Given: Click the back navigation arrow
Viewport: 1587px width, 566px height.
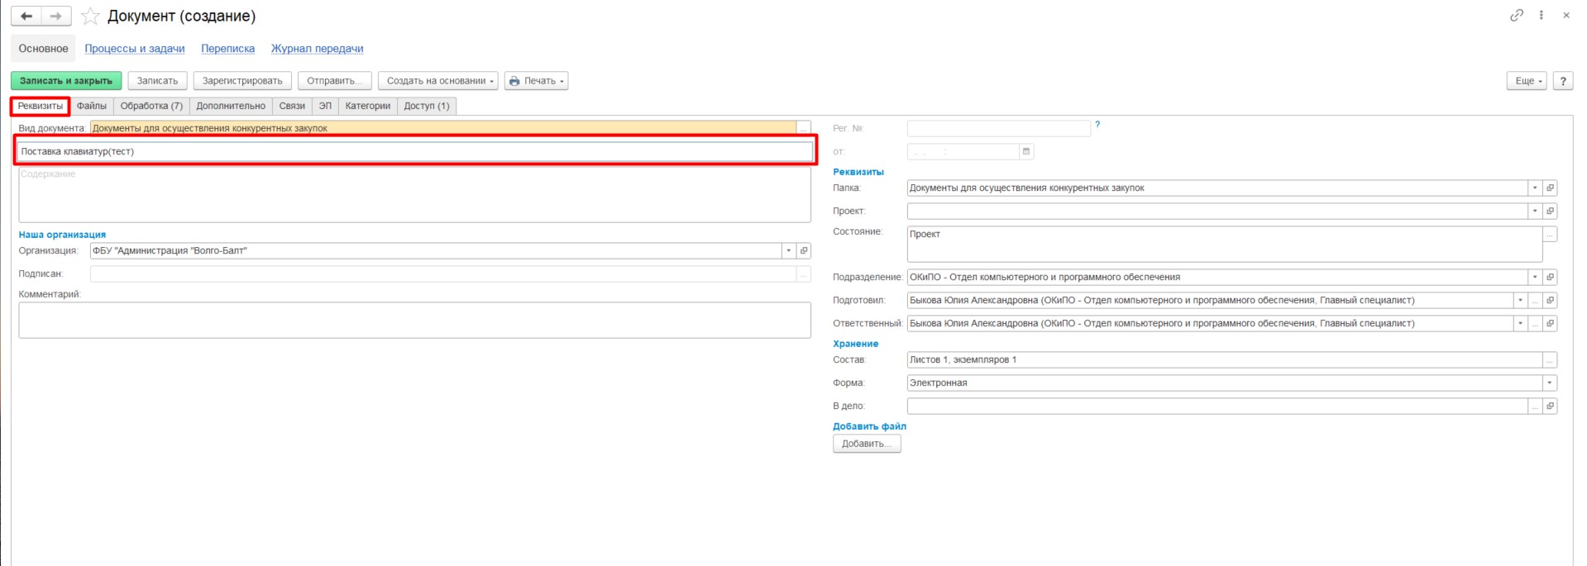Looking at the screenshot, I should point(26,16).
